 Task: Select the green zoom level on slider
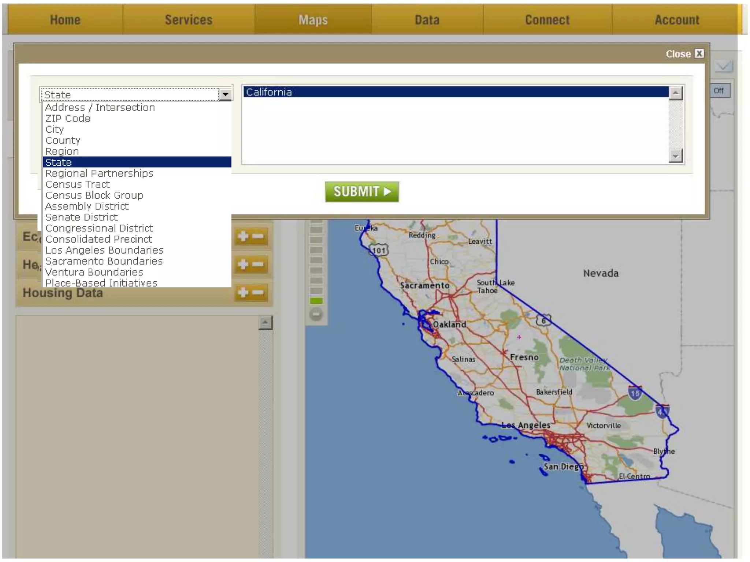pos(316,301)
